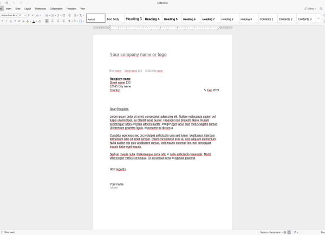This screenshot has height=235, width=325.
Task: Click the increase indent icon
Action: pyautogui.click(x=69, y=15)
